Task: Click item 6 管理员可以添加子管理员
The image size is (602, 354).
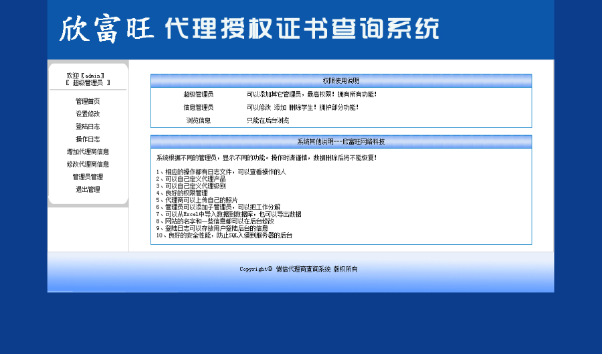Action: point(218,207)
